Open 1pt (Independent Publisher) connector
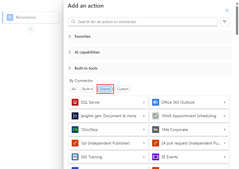This screenshot has width=239, height=169. tap(109, 143)
